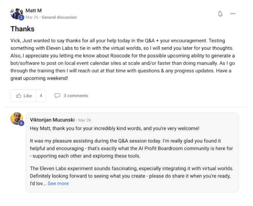Click Matt M's profile avatar
The image size is (253, 206).
16,13
